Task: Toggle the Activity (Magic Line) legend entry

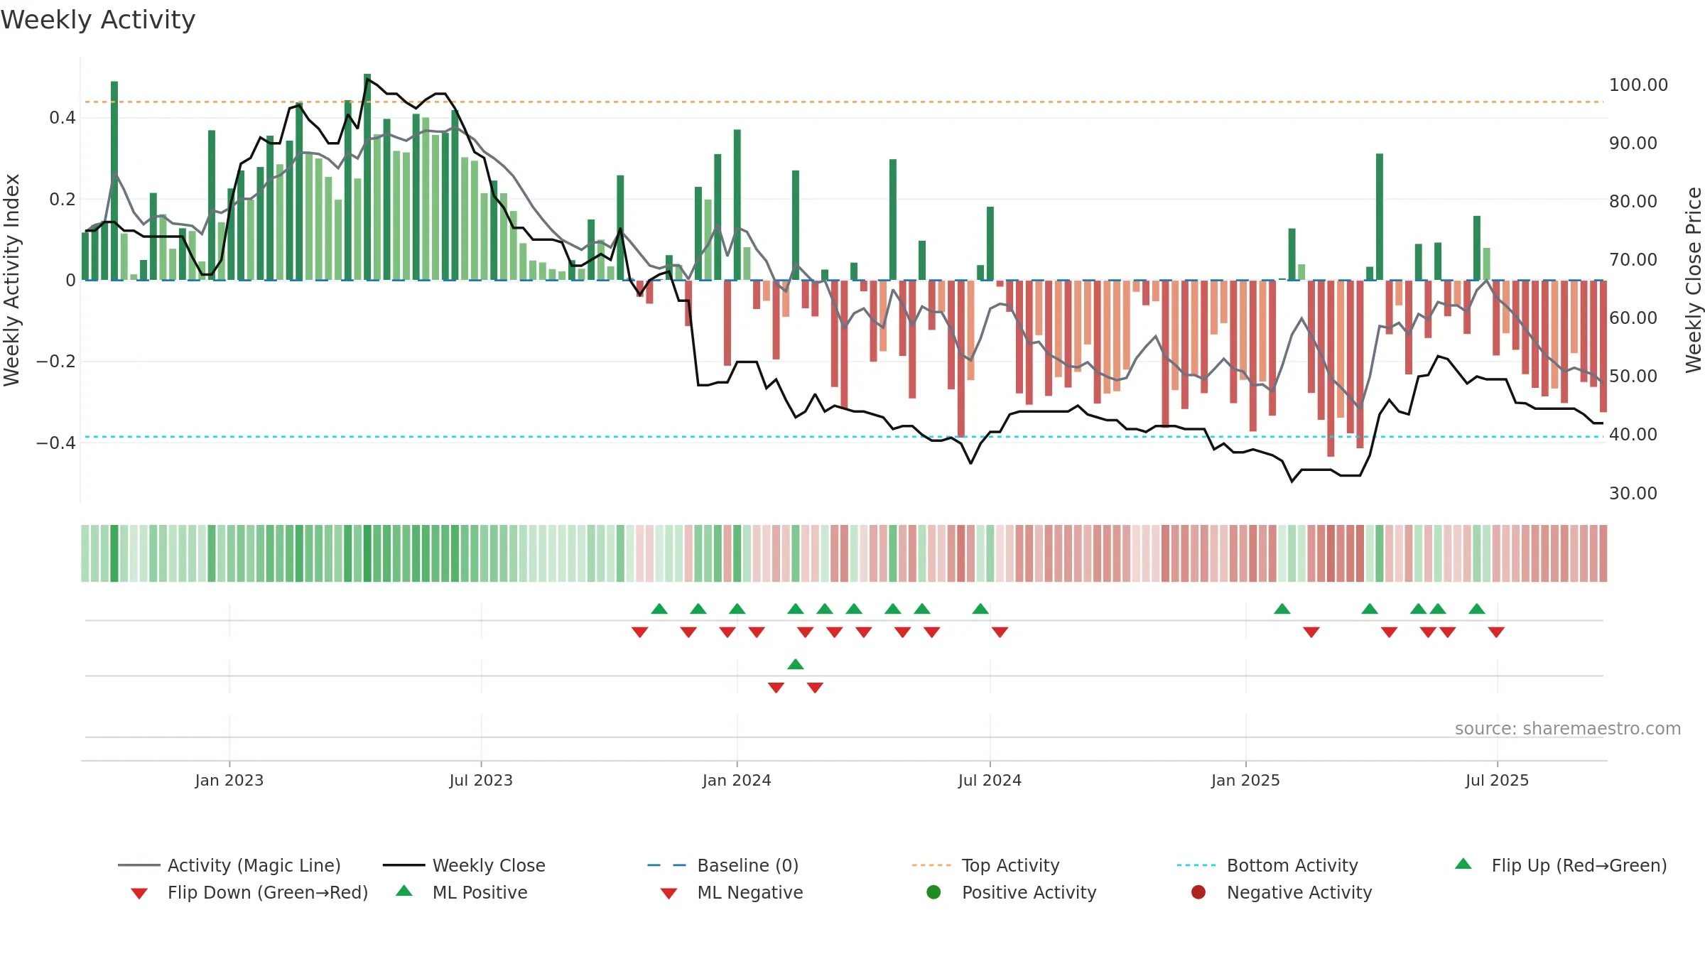Action: tap(229, 865)
